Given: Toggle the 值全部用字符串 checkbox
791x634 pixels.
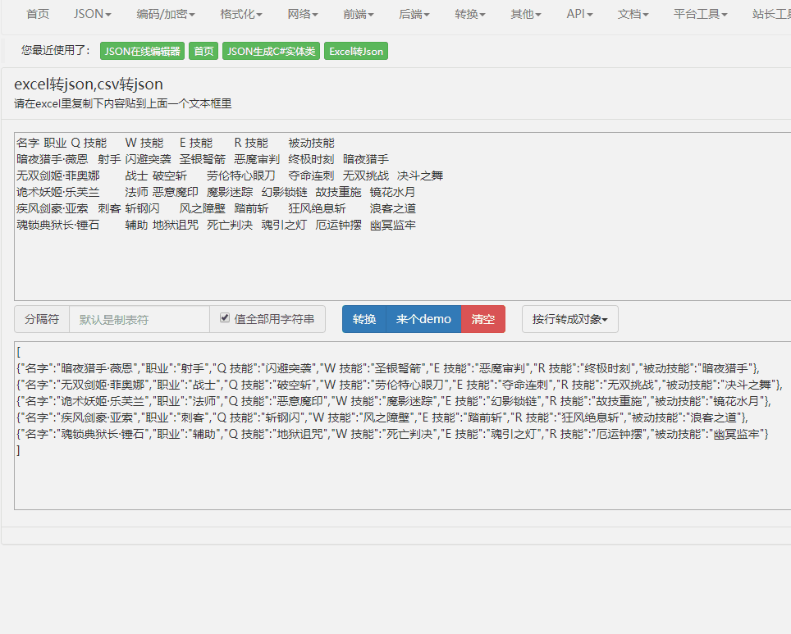Looking at the screenshot, I should coord(225,318).
